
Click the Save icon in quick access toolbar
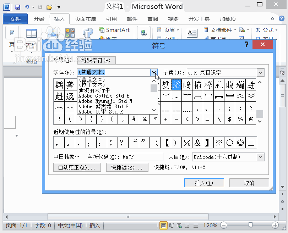pos(18,7)
